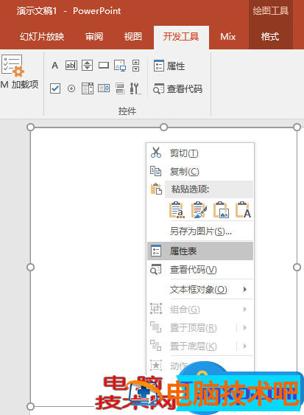Insert a Label control (A icon)
The height and width of the screenshot is (415, 304).
(54, 65)
